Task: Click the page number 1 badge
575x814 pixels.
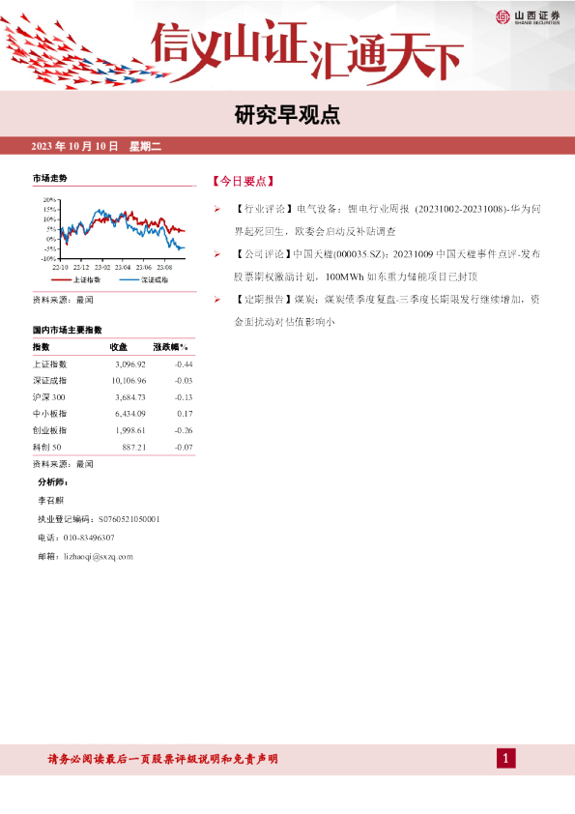Action: pyautogui.click(x=506, y=759)
